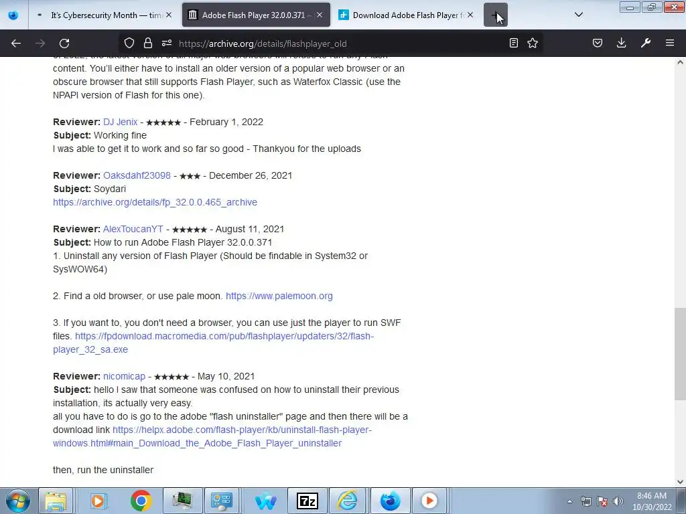Switch to Waterfox taskbar icon
686x514 pixels.
(391, 501)
